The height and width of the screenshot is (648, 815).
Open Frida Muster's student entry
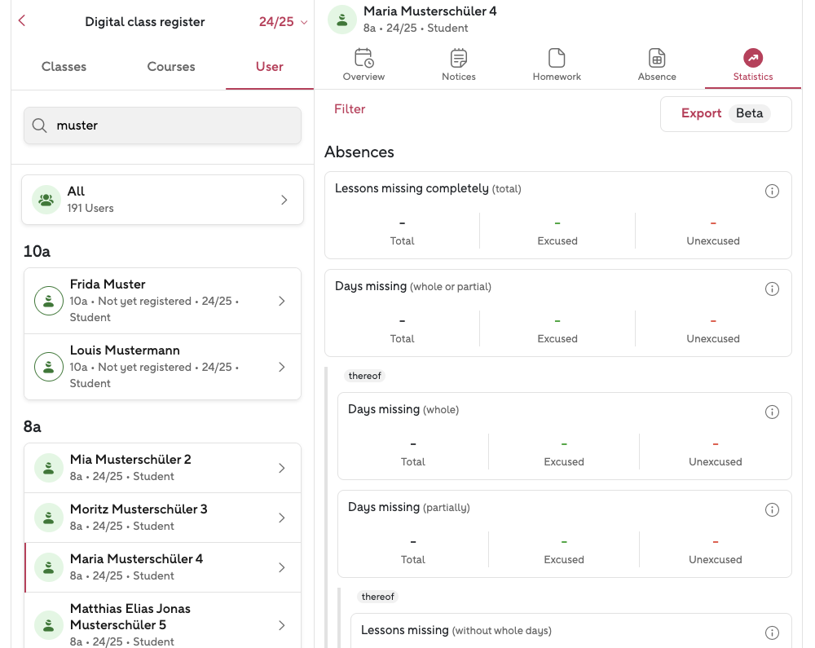[162, 301]
